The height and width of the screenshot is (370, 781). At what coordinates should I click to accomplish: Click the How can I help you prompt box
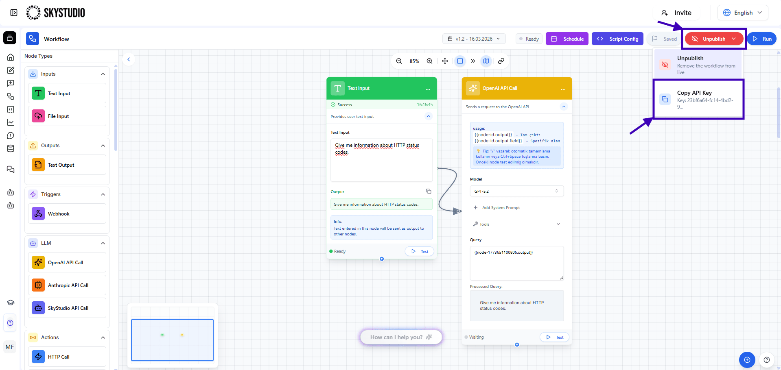point(401,337)
